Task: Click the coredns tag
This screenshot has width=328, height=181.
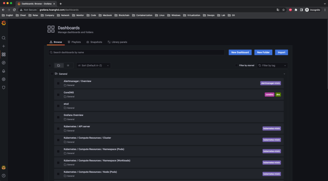Action: [x=269, y=95]
